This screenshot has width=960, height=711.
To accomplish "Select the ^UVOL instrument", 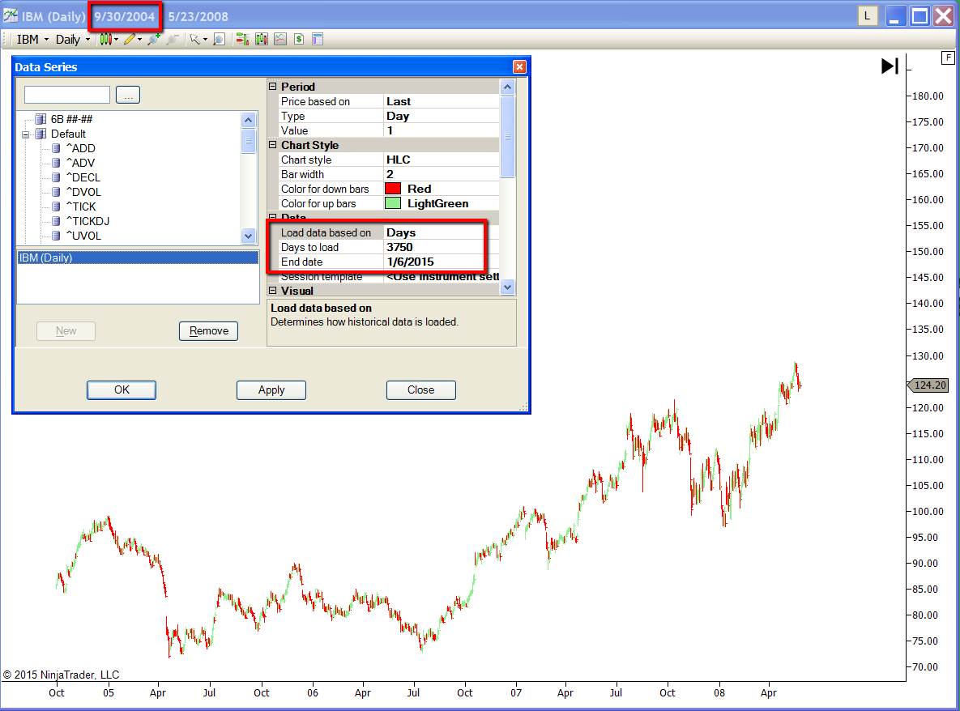I will click(x=84, y=236).
